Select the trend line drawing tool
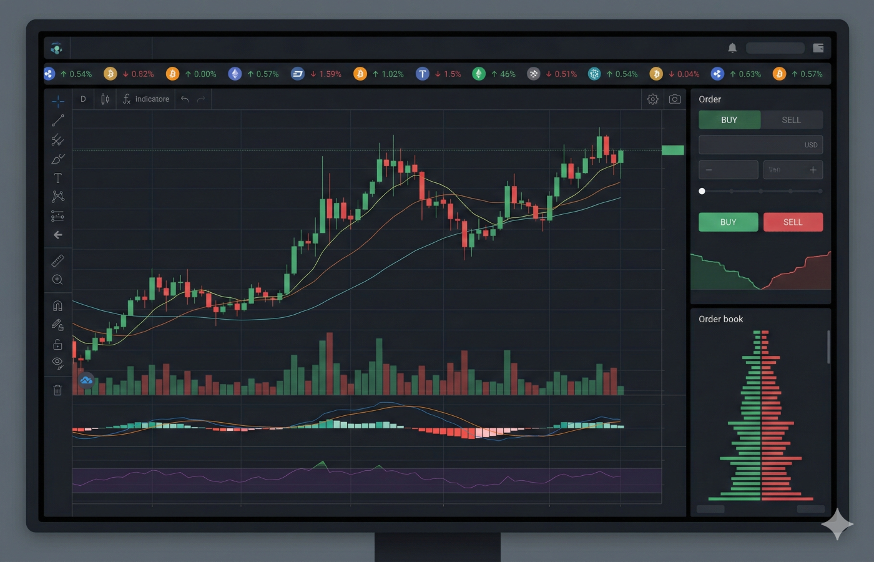Image resolution: width=874 pixels, height=562 pixels. (57, 121)
